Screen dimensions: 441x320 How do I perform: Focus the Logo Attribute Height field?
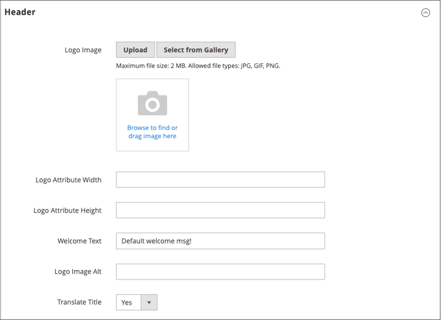tap(220, 210)
